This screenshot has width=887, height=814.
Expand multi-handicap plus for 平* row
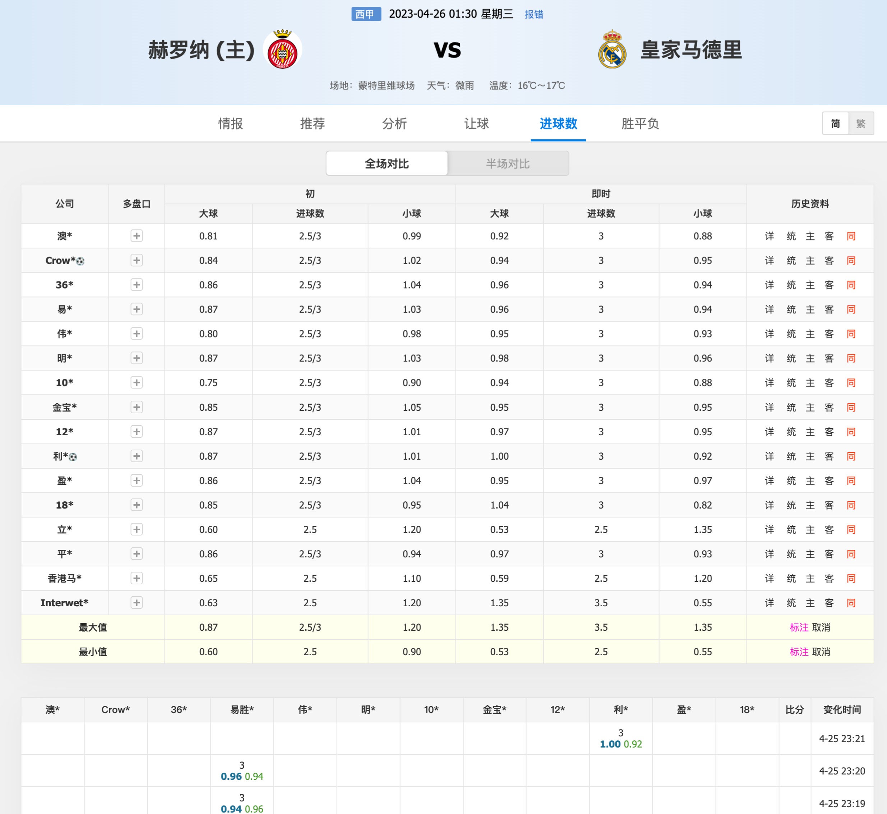137,554
